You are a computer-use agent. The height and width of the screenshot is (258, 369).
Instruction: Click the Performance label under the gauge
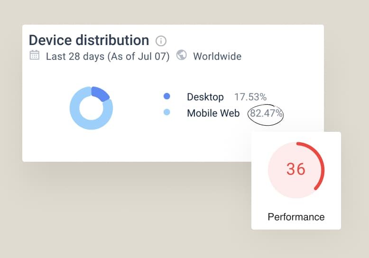tap(296, 217)
